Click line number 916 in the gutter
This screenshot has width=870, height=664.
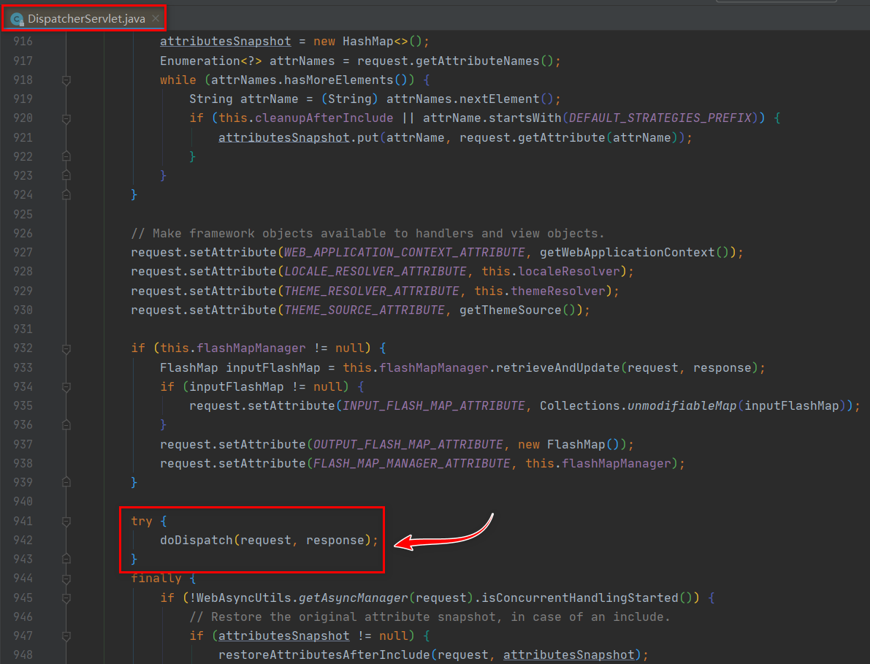[x=23, y=41]
